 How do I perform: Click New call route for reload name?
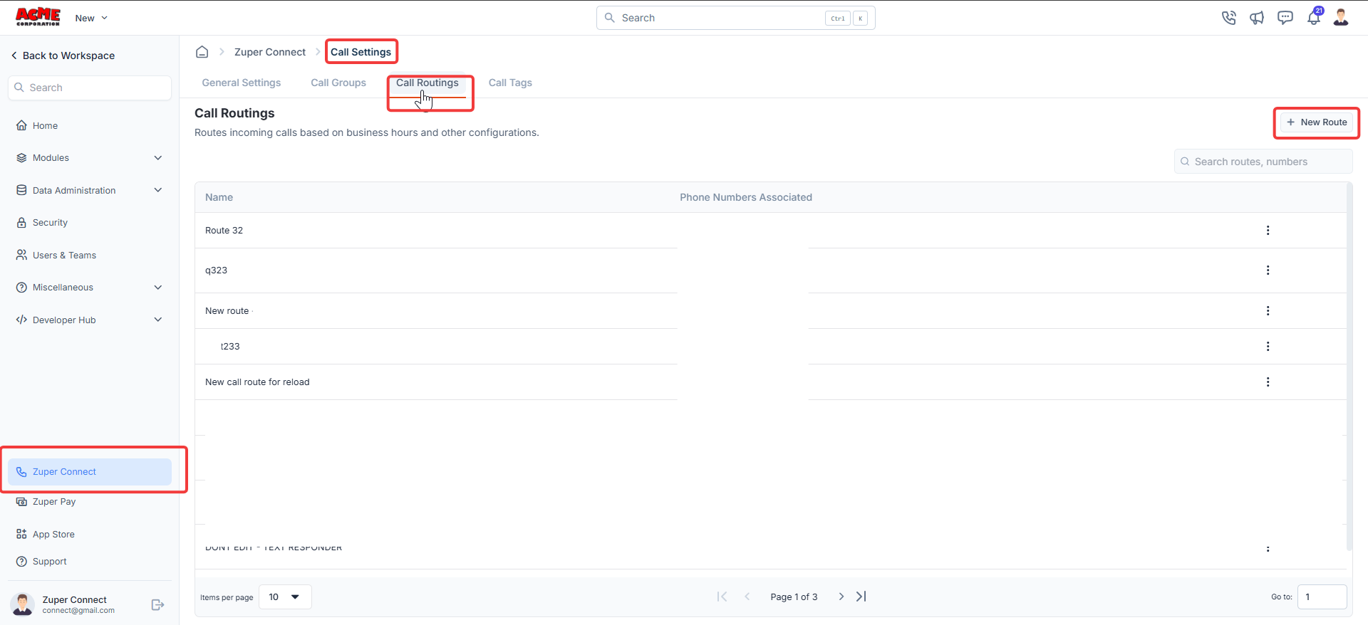click(257, 382)
